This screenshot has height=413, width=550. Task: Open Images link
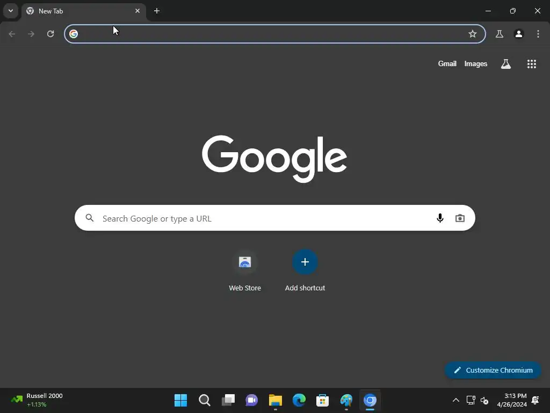[x=476, y=63]
